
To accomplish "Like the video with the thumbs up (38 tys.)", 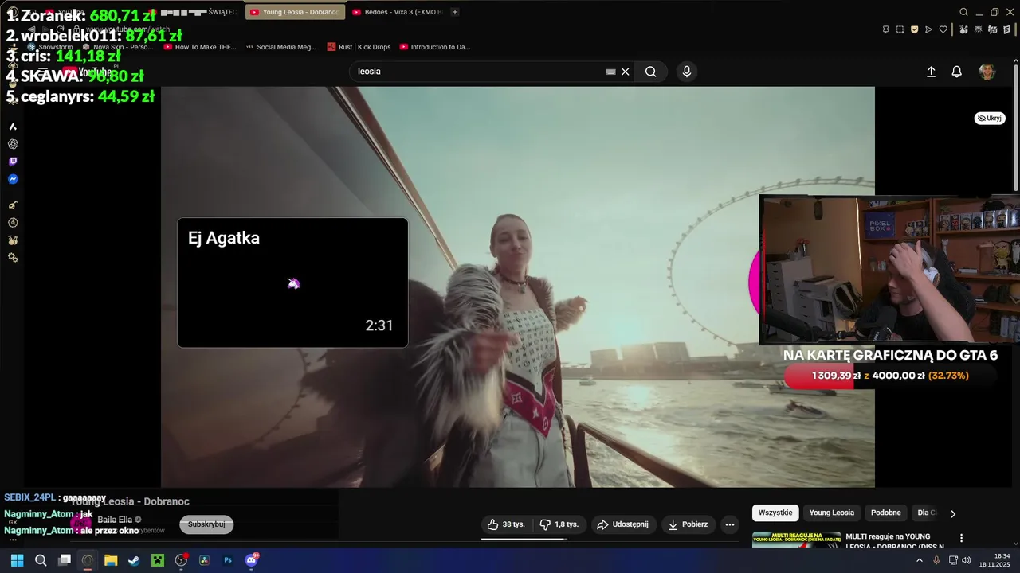I will tap(506, 524).
